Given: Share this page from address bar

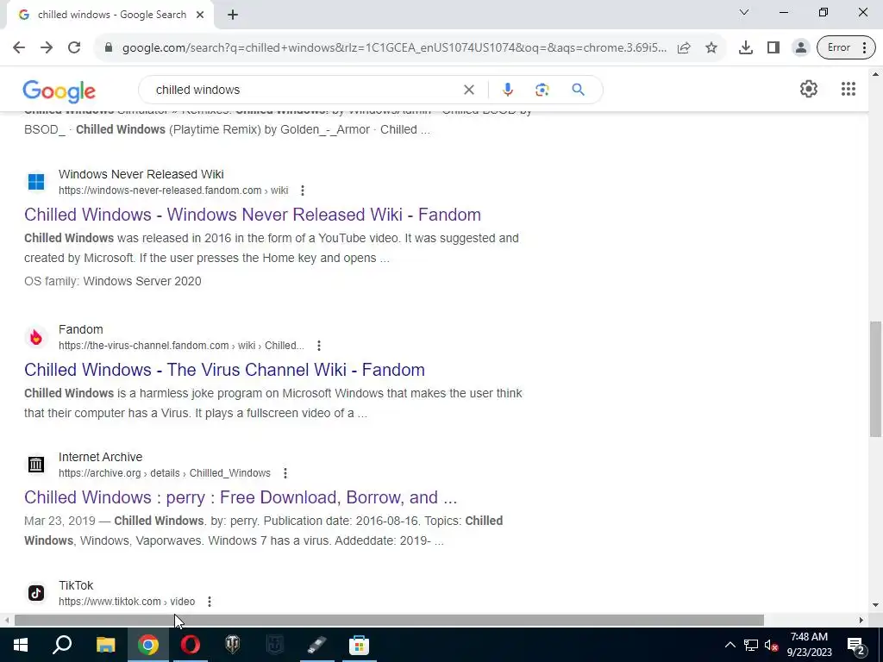Looking at the screenshot, I should click(x=684, y=48).
